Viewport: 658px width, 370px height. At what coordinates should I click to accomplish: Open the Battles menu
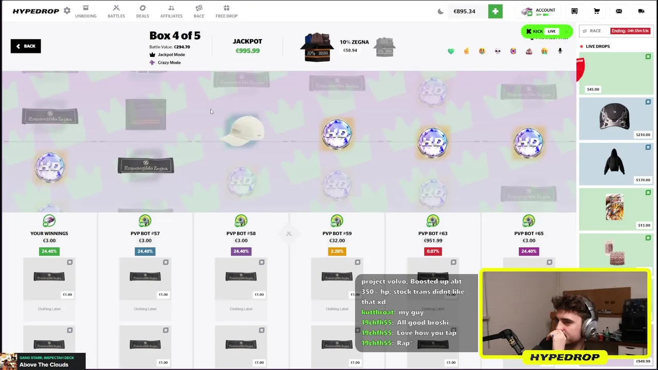(116, 11)
